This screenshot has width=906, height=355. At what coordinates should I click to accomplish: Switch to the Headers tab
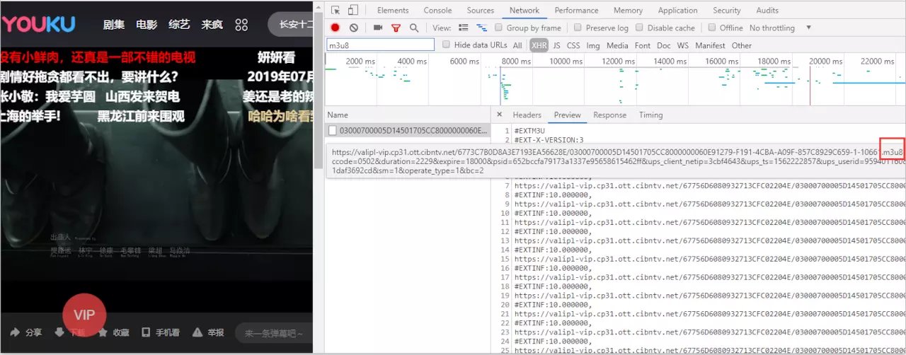[527, 115]
